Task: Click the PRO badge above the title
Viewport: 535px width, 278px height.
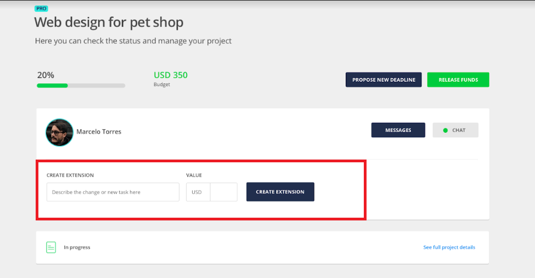Action: 41,9
